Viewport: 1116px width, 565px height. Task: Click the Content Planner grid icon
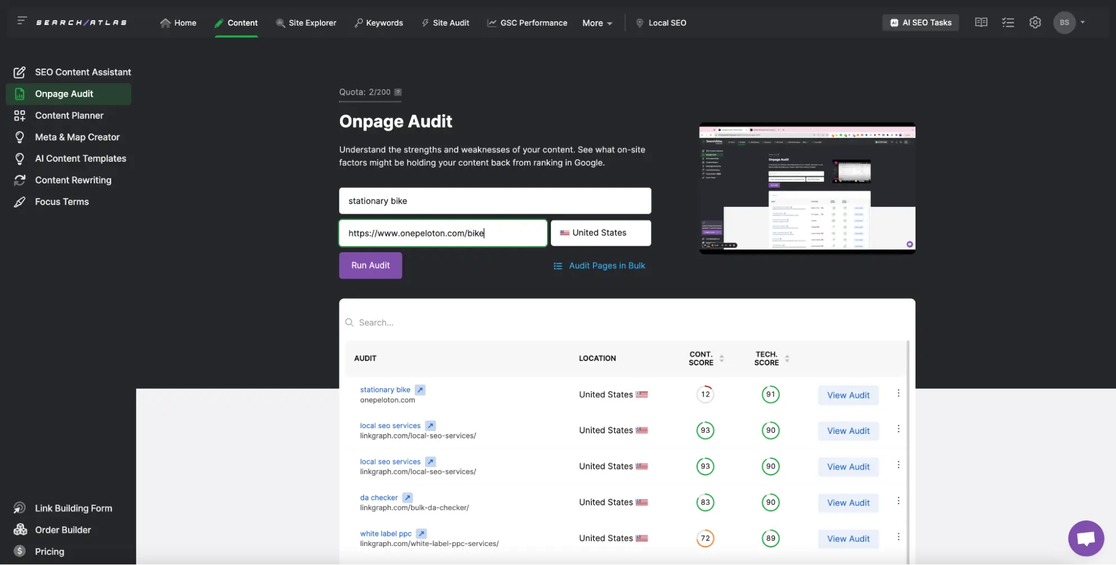click(20, 115)
